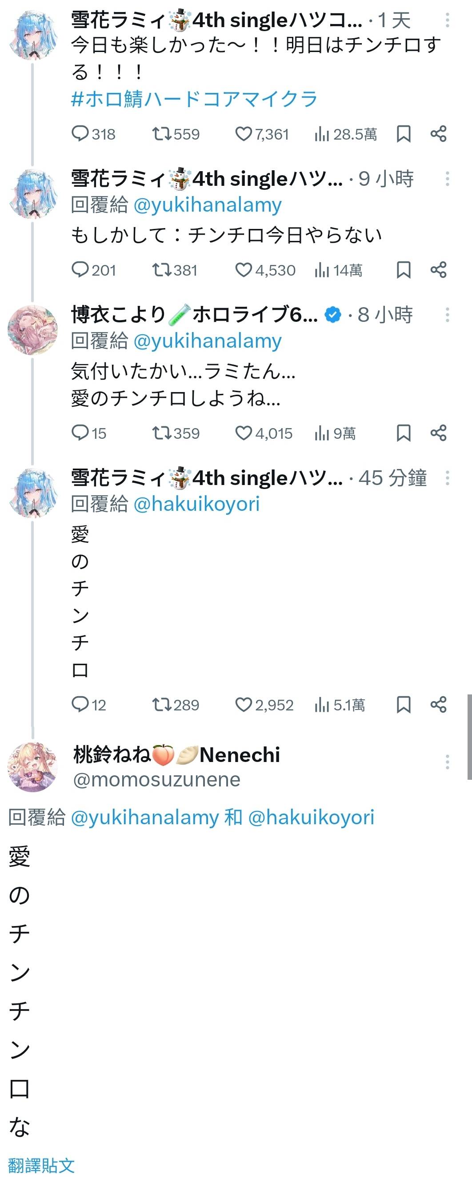
Task: Open 桃鈴ねね's profile picture
Action: (32, 766)
